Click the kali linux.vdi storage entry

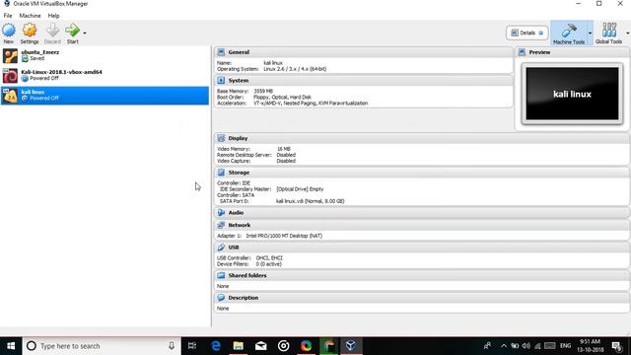[310, 201]
